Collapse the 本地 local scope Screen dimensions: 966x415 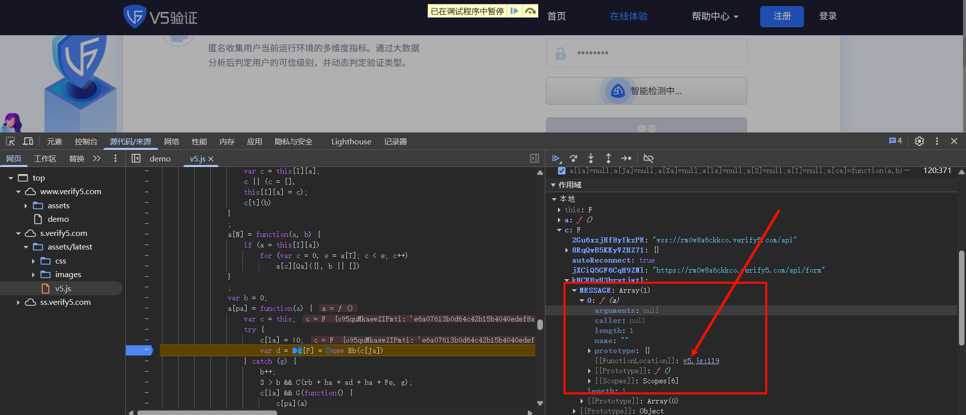click(554, 199)
